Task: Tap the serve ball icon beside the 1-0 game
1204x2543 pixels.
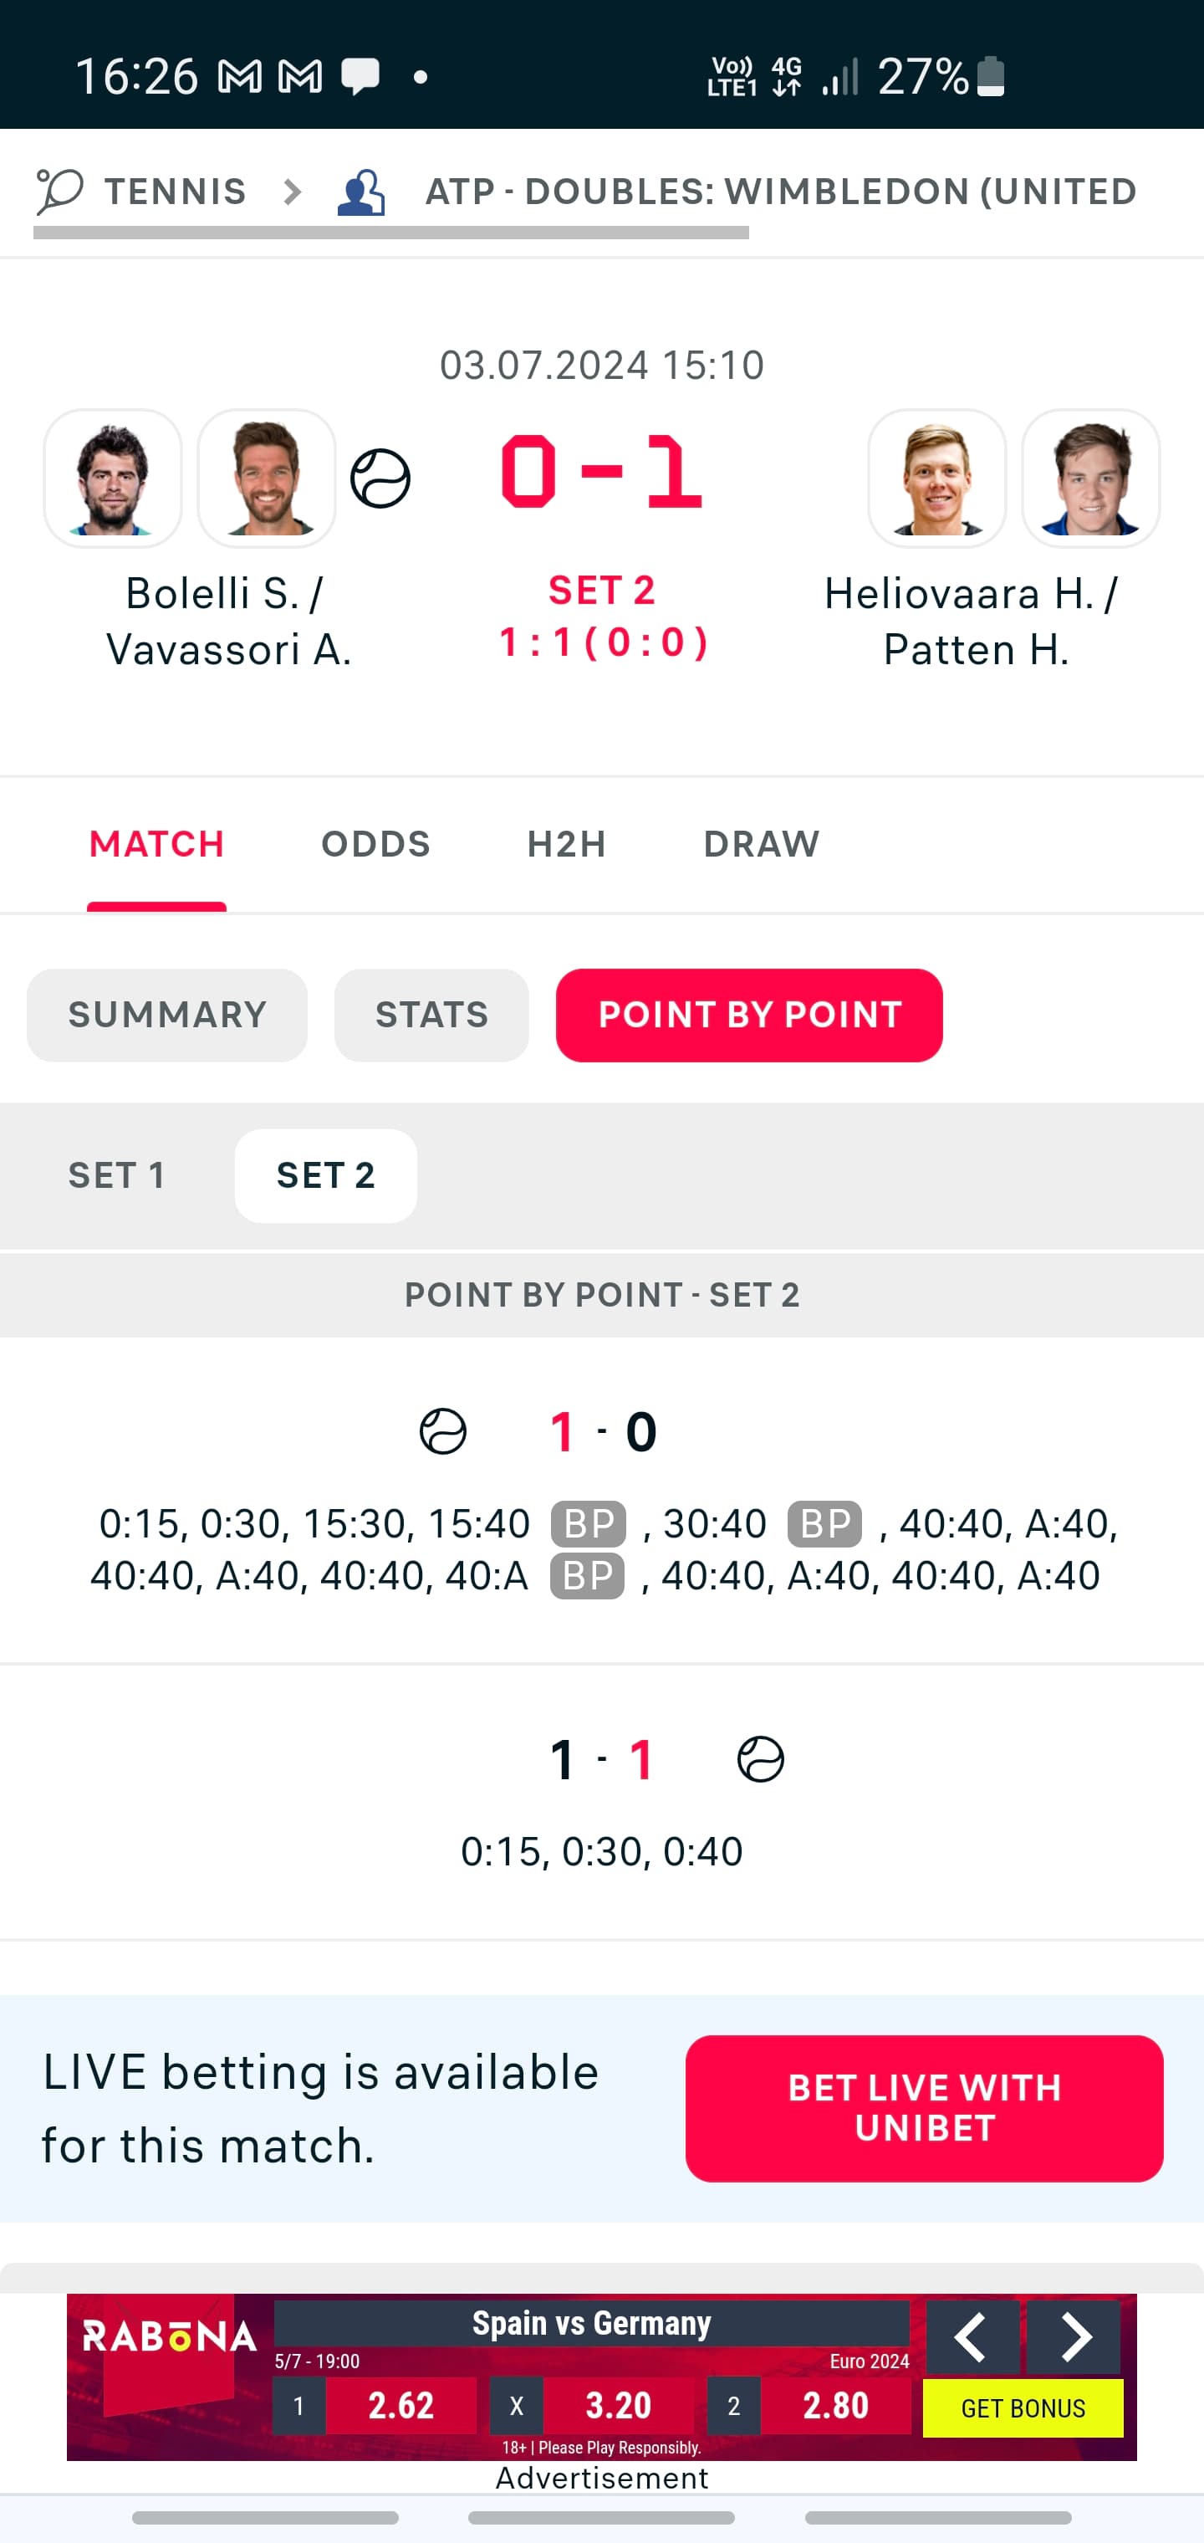Action: click(x=443, y=1430)
